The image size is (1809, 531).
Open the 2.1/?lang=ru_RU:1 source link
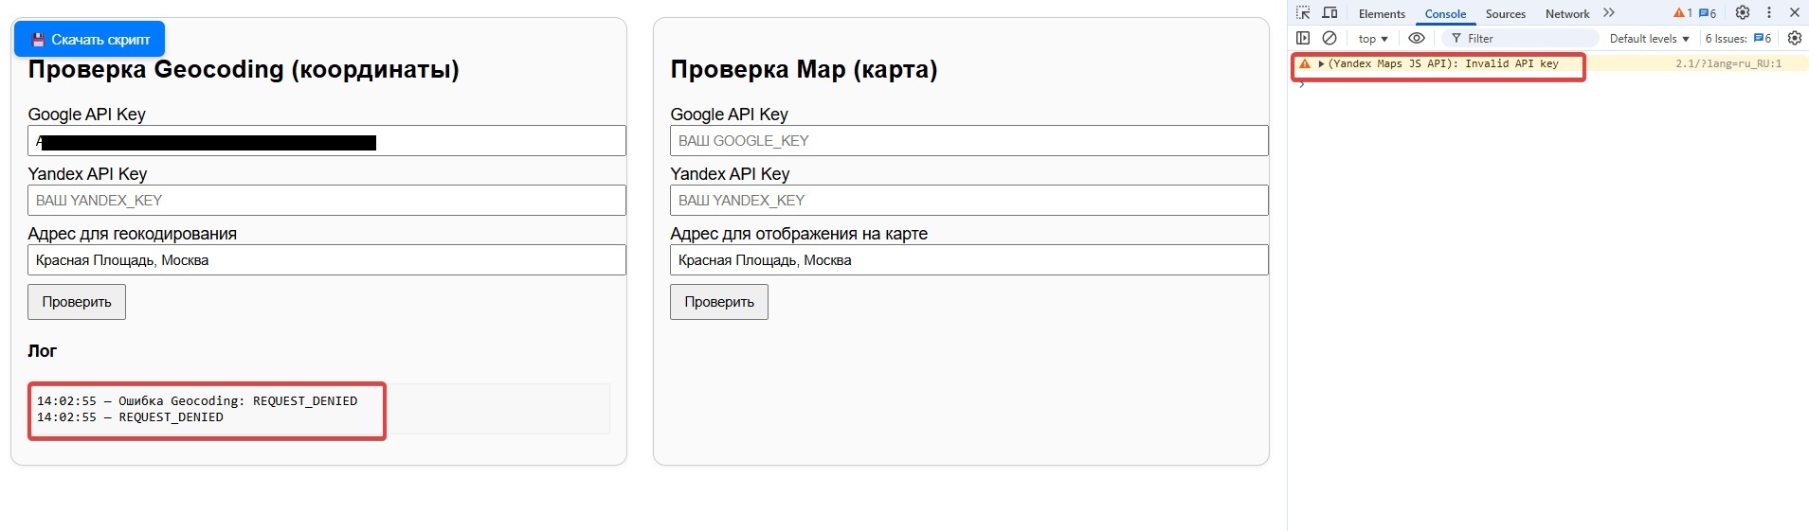pos(1728,64)
